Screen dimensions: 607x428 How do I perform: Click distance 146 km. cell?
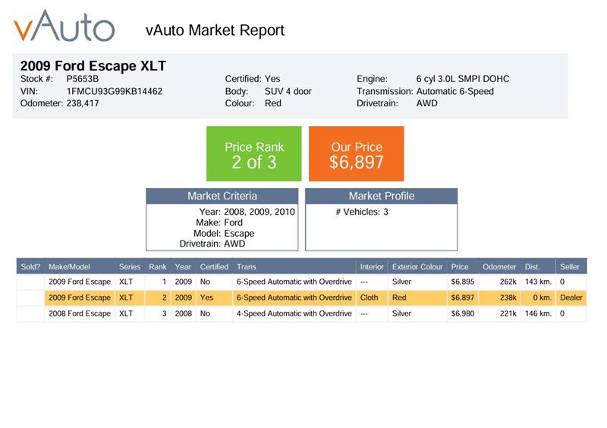click(538, 313)
